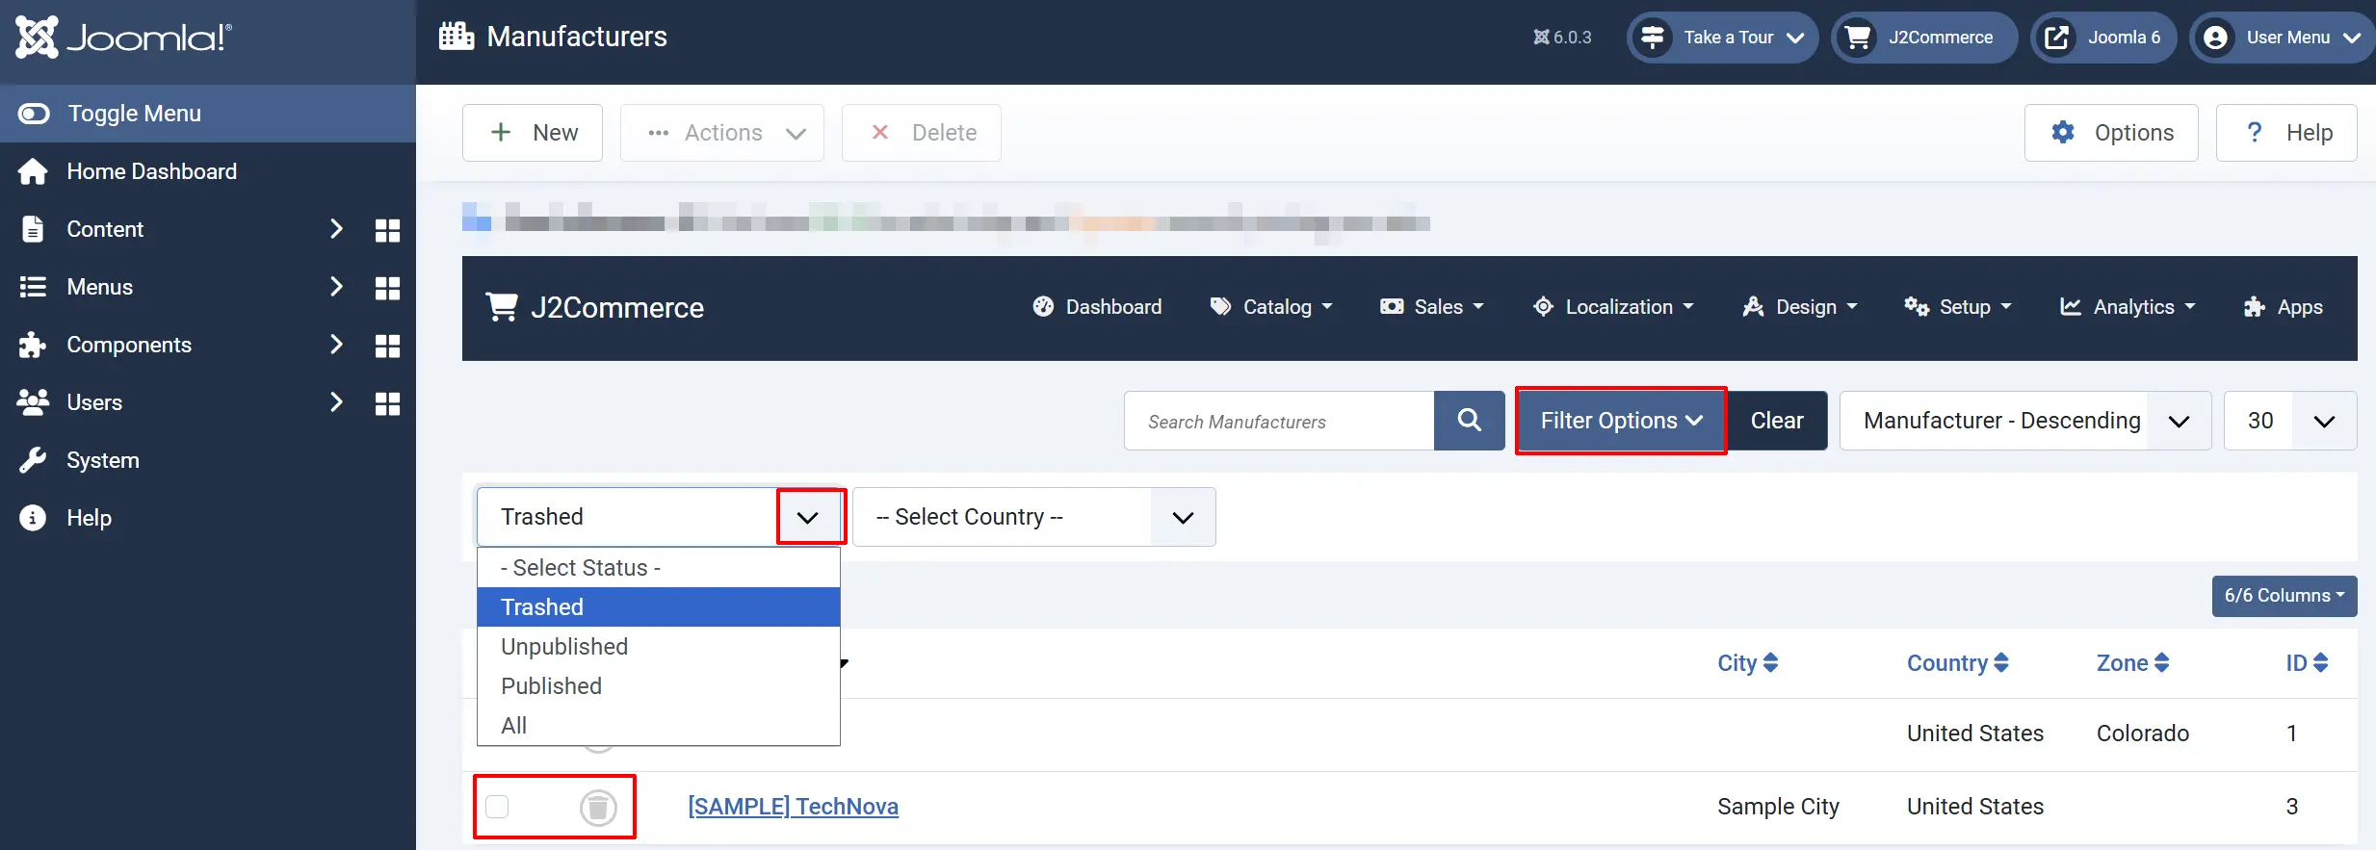Open the Select Country filter dropdown
The image size is (2376, 850).
(x=1034, y=517)
